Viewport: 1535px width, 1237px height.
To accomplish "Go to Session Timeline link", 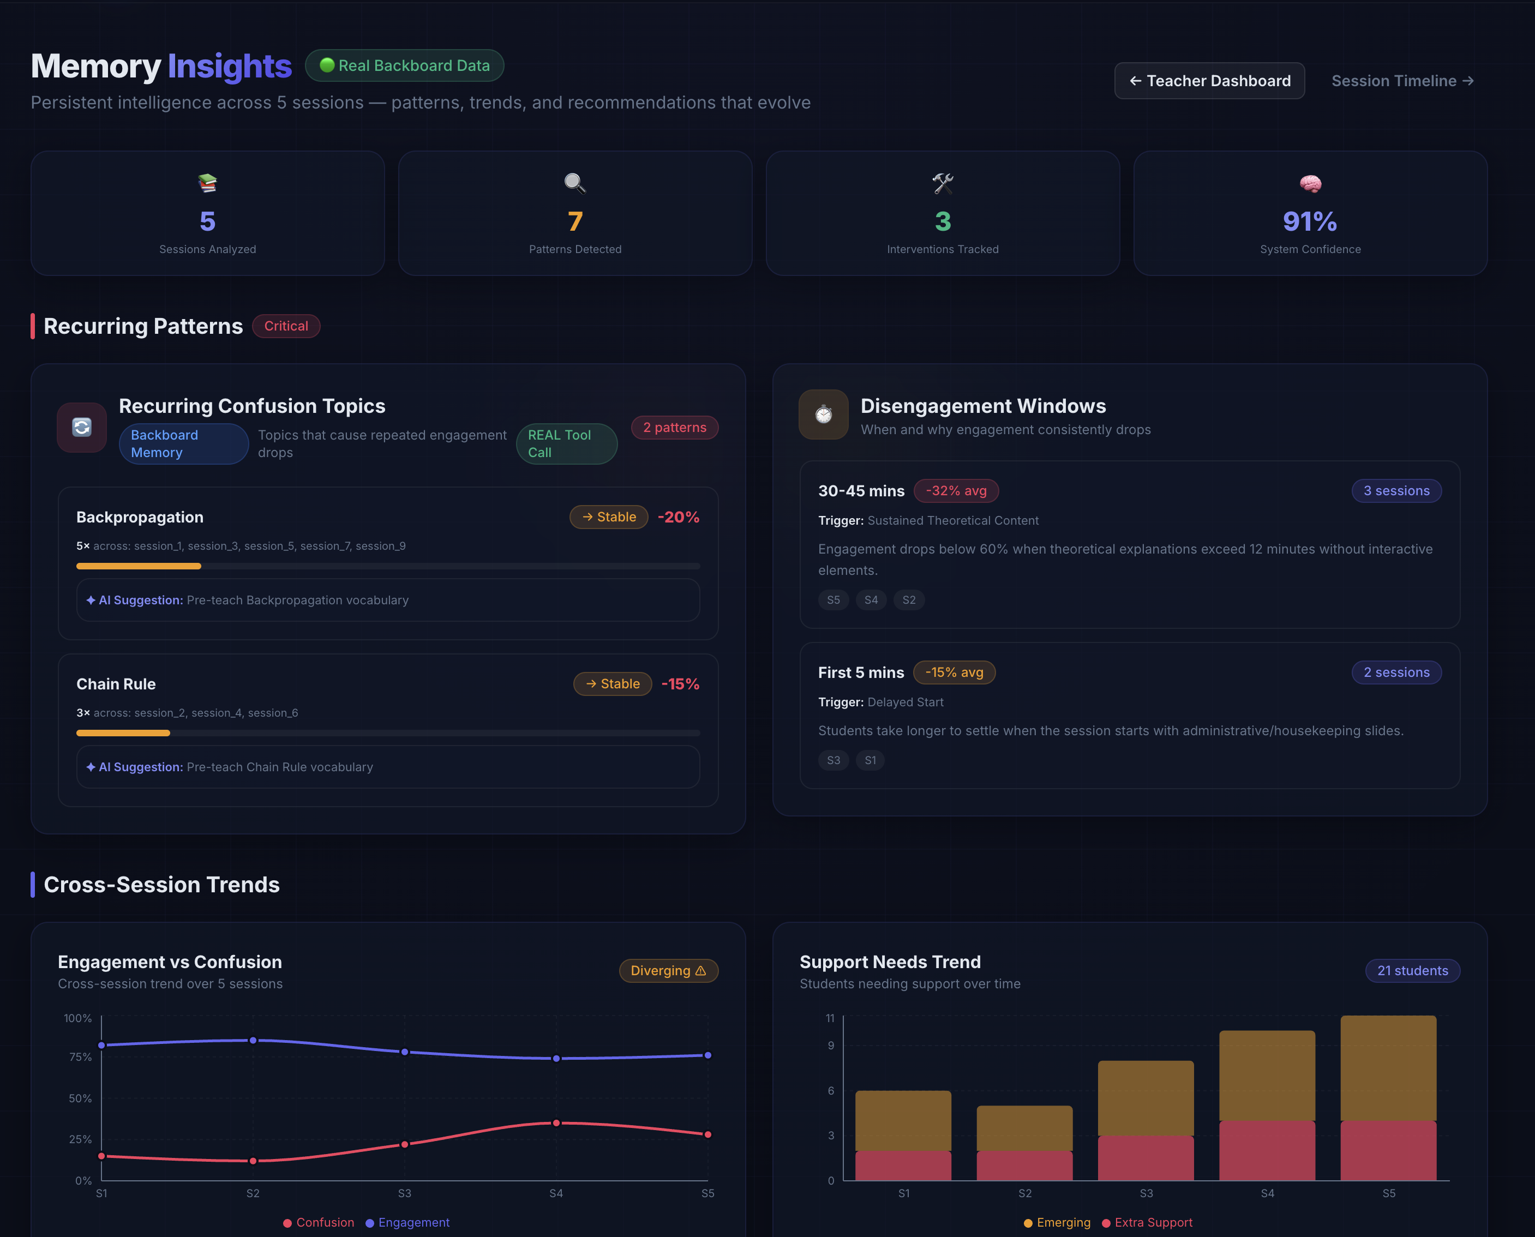I will (1402, 81).
